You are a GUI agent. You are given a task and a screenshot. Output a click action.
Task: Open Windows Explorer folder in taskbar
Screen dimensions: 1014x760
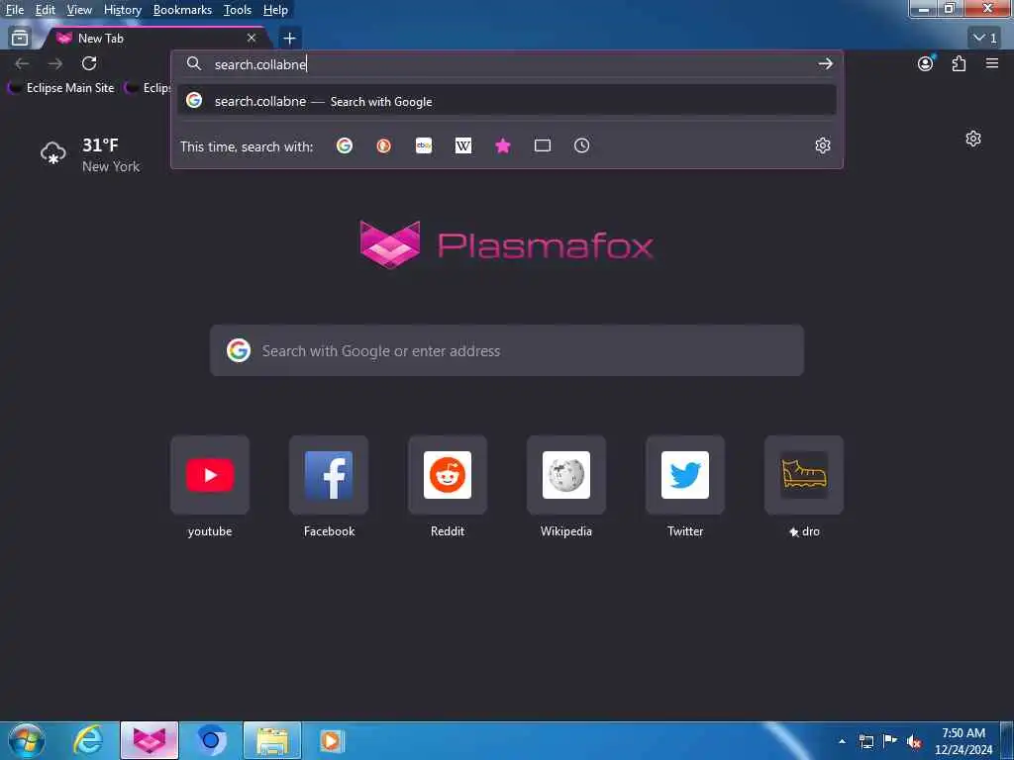(x=272, y=740)
